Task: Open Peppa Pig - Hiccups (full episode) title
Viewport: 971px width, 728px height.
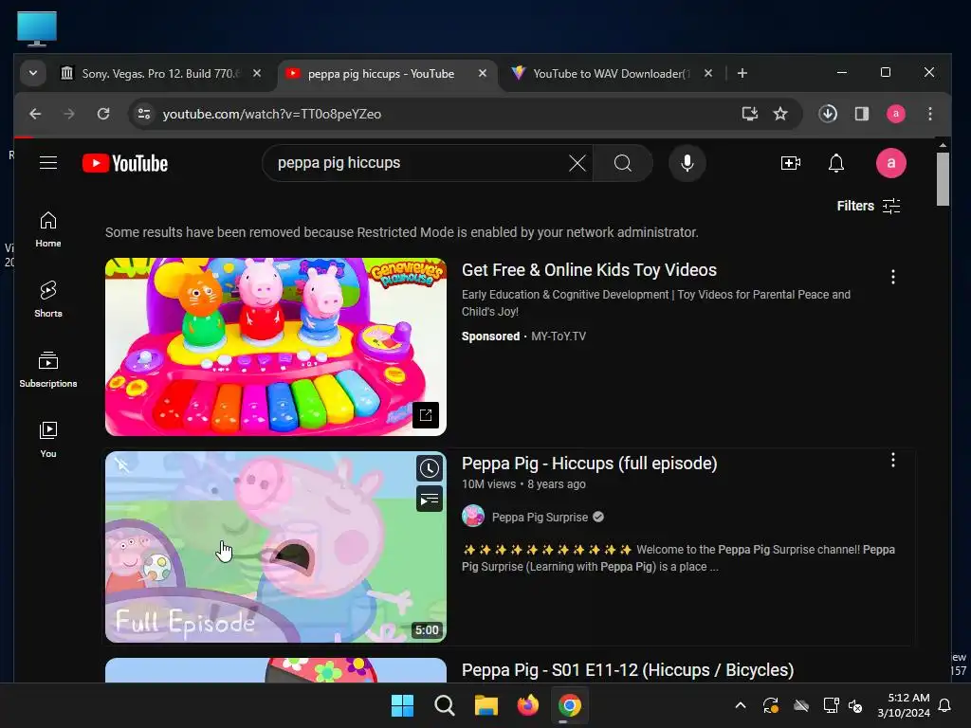Action: pyautogui.click(x=590, y=464)
